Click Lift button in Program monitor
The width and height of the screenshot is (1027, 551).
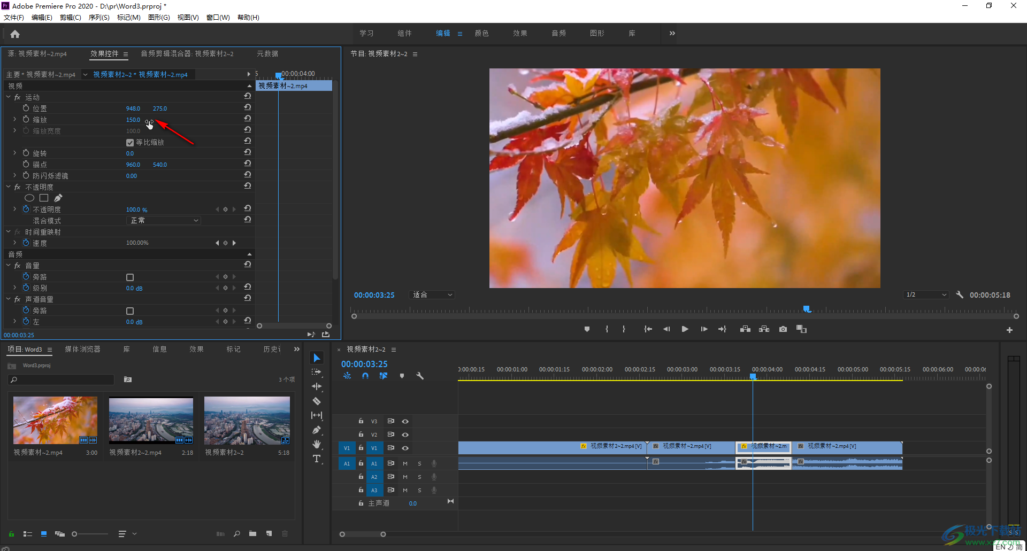[x=745, y=329]
